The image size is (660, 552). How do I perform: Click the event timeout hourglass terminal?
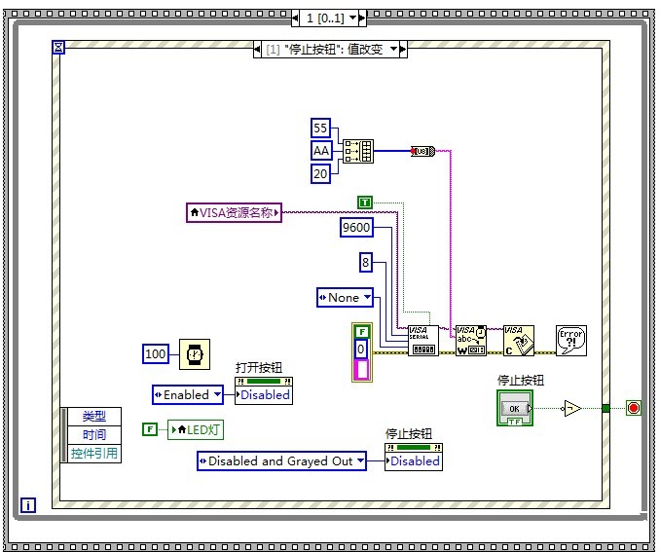click(x=58, y=47)
